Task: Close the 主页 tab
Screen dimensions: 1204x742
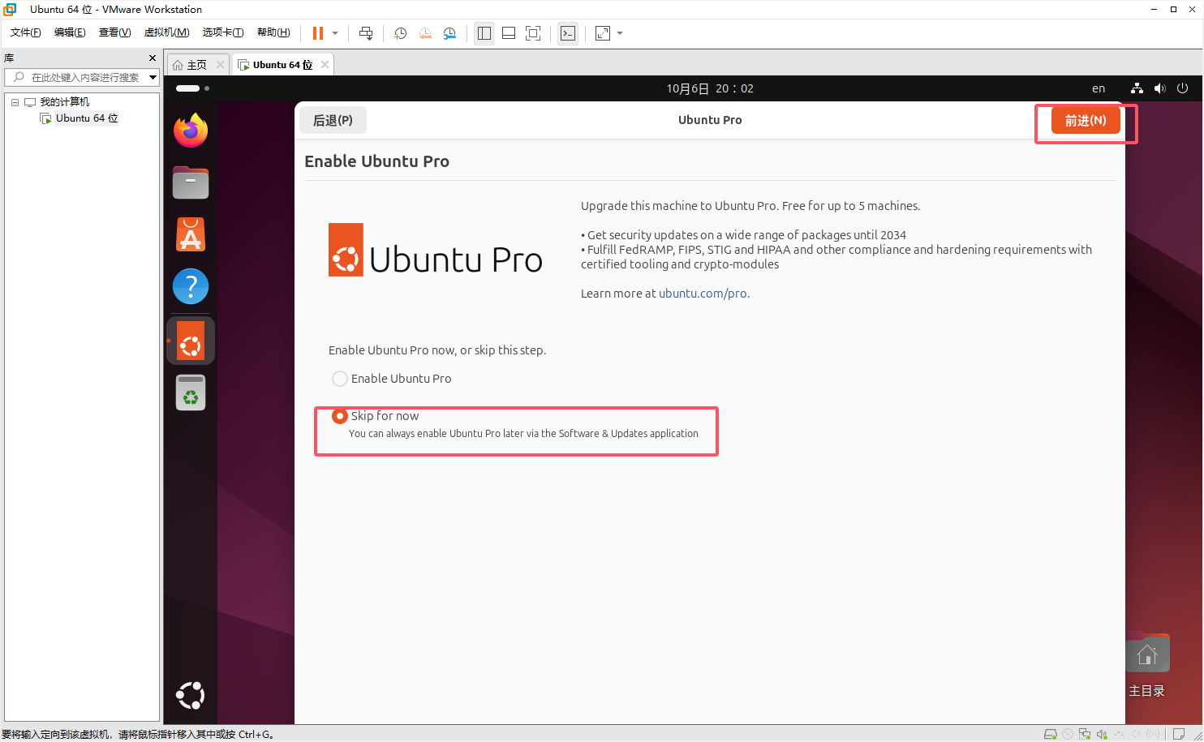Action: (x=220, y=65)
